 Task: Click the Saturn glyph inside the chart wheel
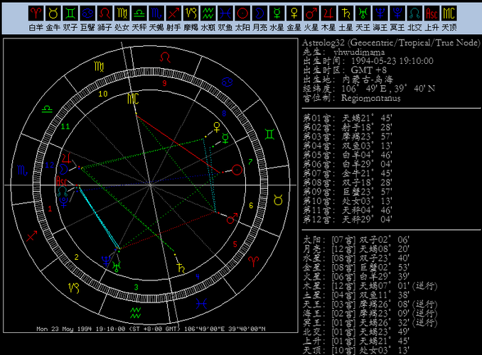coord(181,268)
